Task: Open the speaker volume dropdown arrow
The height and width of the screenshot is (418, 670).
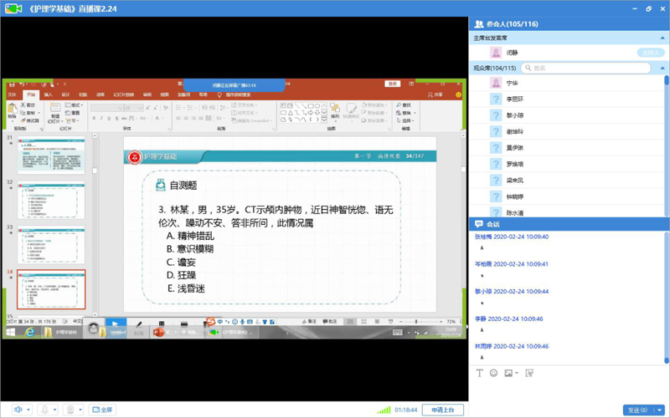Action: [x=28, y=410]
